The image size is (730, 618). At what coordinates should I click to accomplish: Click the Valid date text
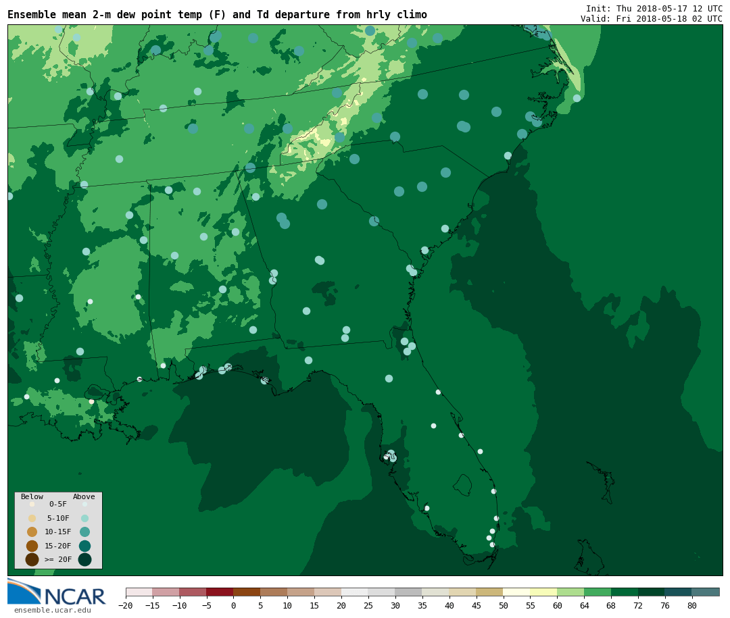pos(652,19)
